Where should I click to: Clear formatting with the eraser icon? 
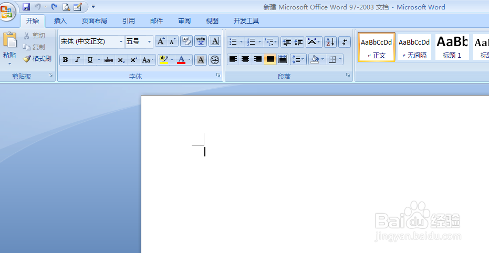[186, 41]
